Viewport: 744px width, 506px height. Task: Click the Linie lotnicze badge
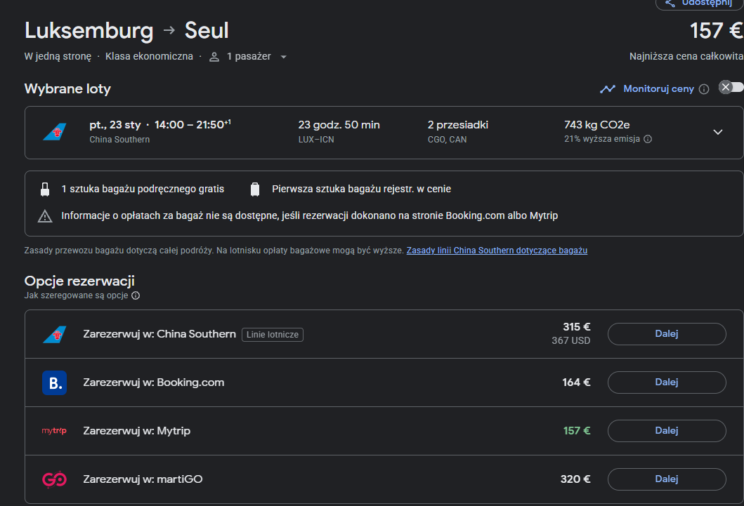tap(273, 335)
